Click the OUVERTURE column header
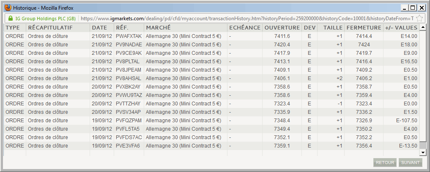 click(x=282, y=28)
